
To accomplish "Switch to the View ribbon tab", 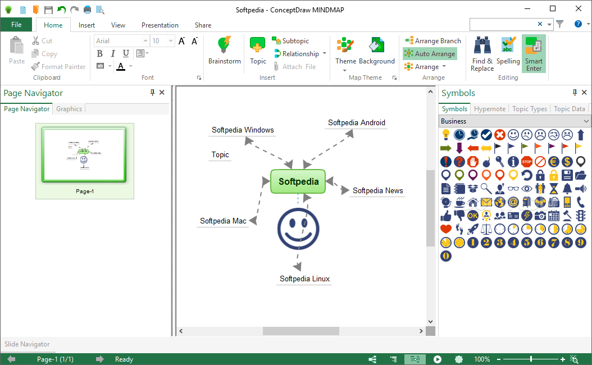I will (x=118, y=25).
